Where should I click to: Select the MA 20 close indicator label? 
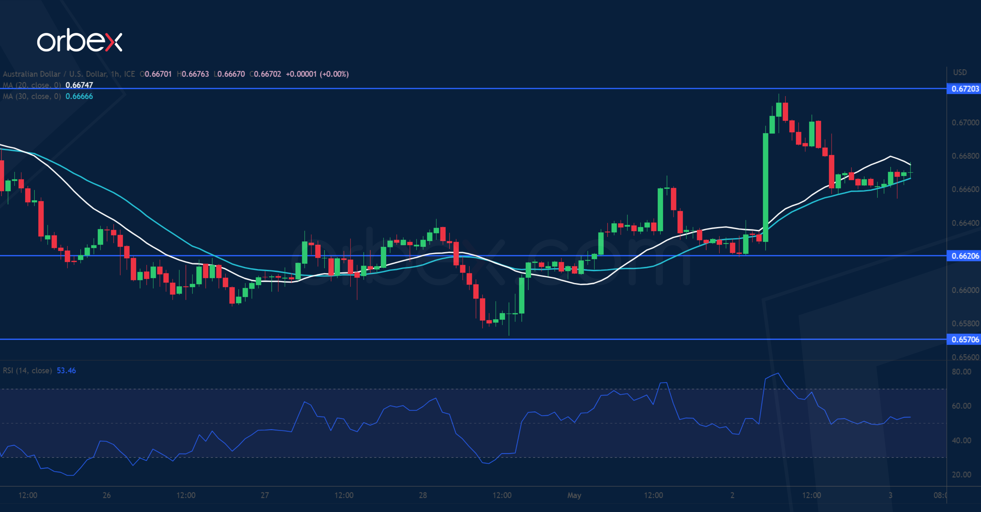click(32, 85)
